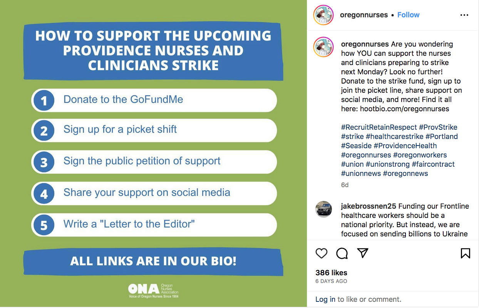Click oregonnurses username in the post header
Image resolution: width=479 pixels, height=308 pixels.
tap(364, 15)
